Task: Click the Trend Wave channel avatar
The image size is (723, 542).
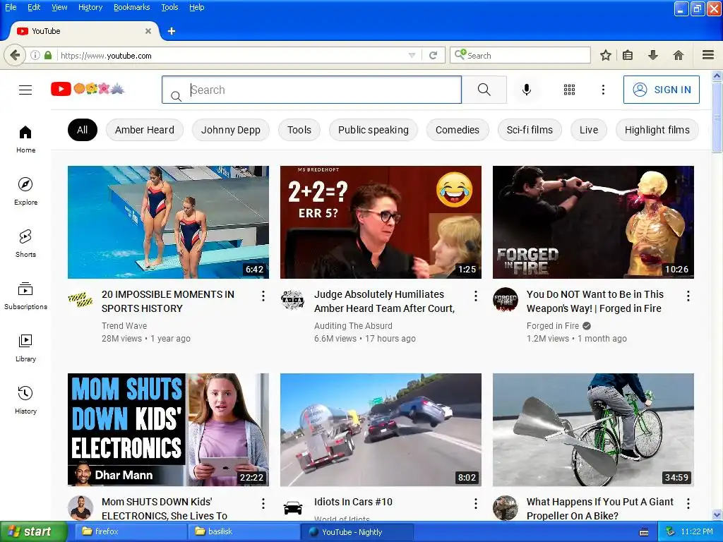Action: [x=80, y=300]
